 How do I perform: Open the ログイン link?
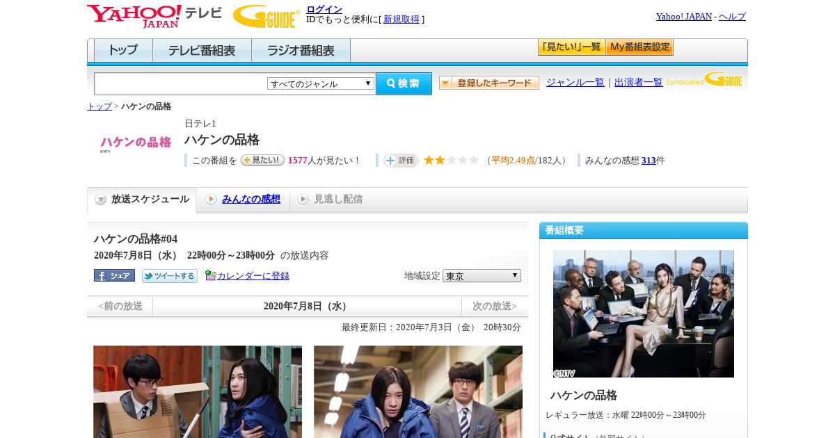[x=324, y=9]
